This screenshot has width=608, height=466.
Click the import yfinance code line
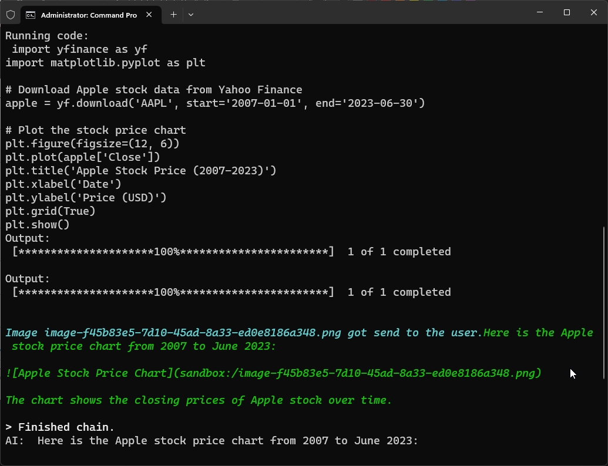coord(75,49)
